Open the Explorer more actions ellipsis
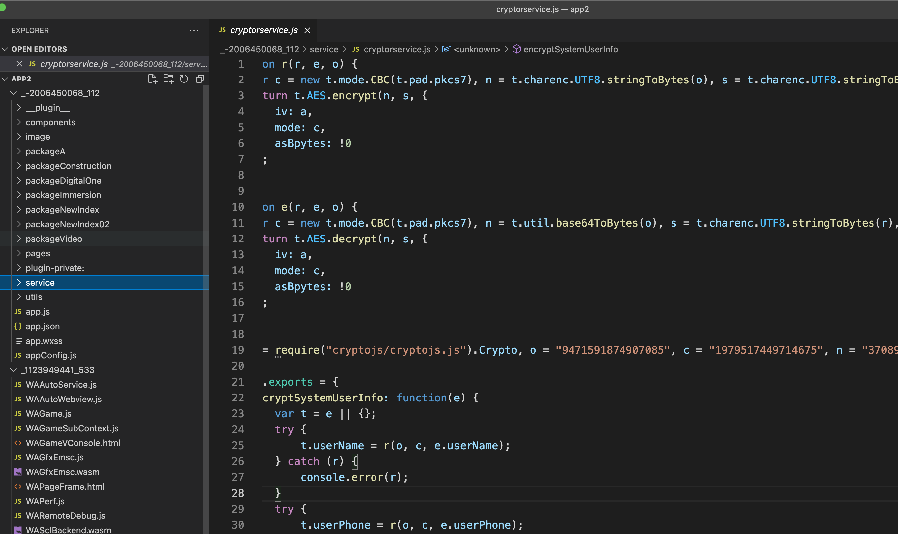The width and height of the screenshot is (898, 534). pyautogui.click(x=194, y=30)
